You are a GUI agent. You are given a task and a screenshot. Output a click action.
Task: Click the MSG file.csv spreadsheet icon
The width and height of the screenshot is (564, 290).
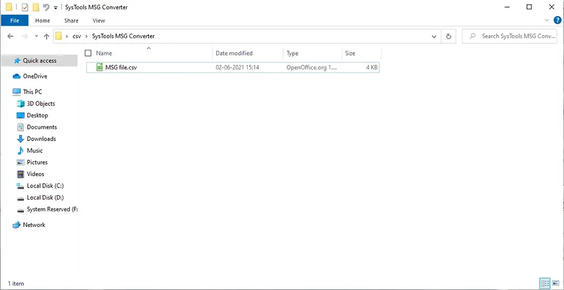point(100,67)
